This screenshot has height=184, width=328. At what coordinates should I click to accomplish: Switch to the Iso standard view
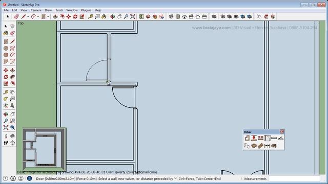tap(171, 16)
